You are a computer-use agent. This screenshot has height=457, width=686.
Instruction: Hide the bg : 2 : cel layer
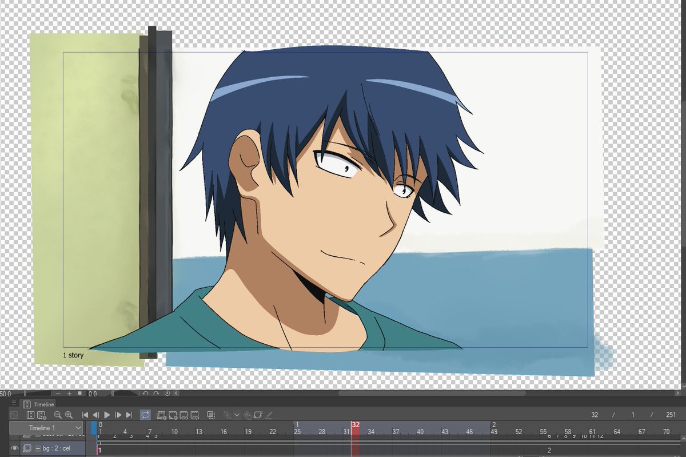pos(15,448)
